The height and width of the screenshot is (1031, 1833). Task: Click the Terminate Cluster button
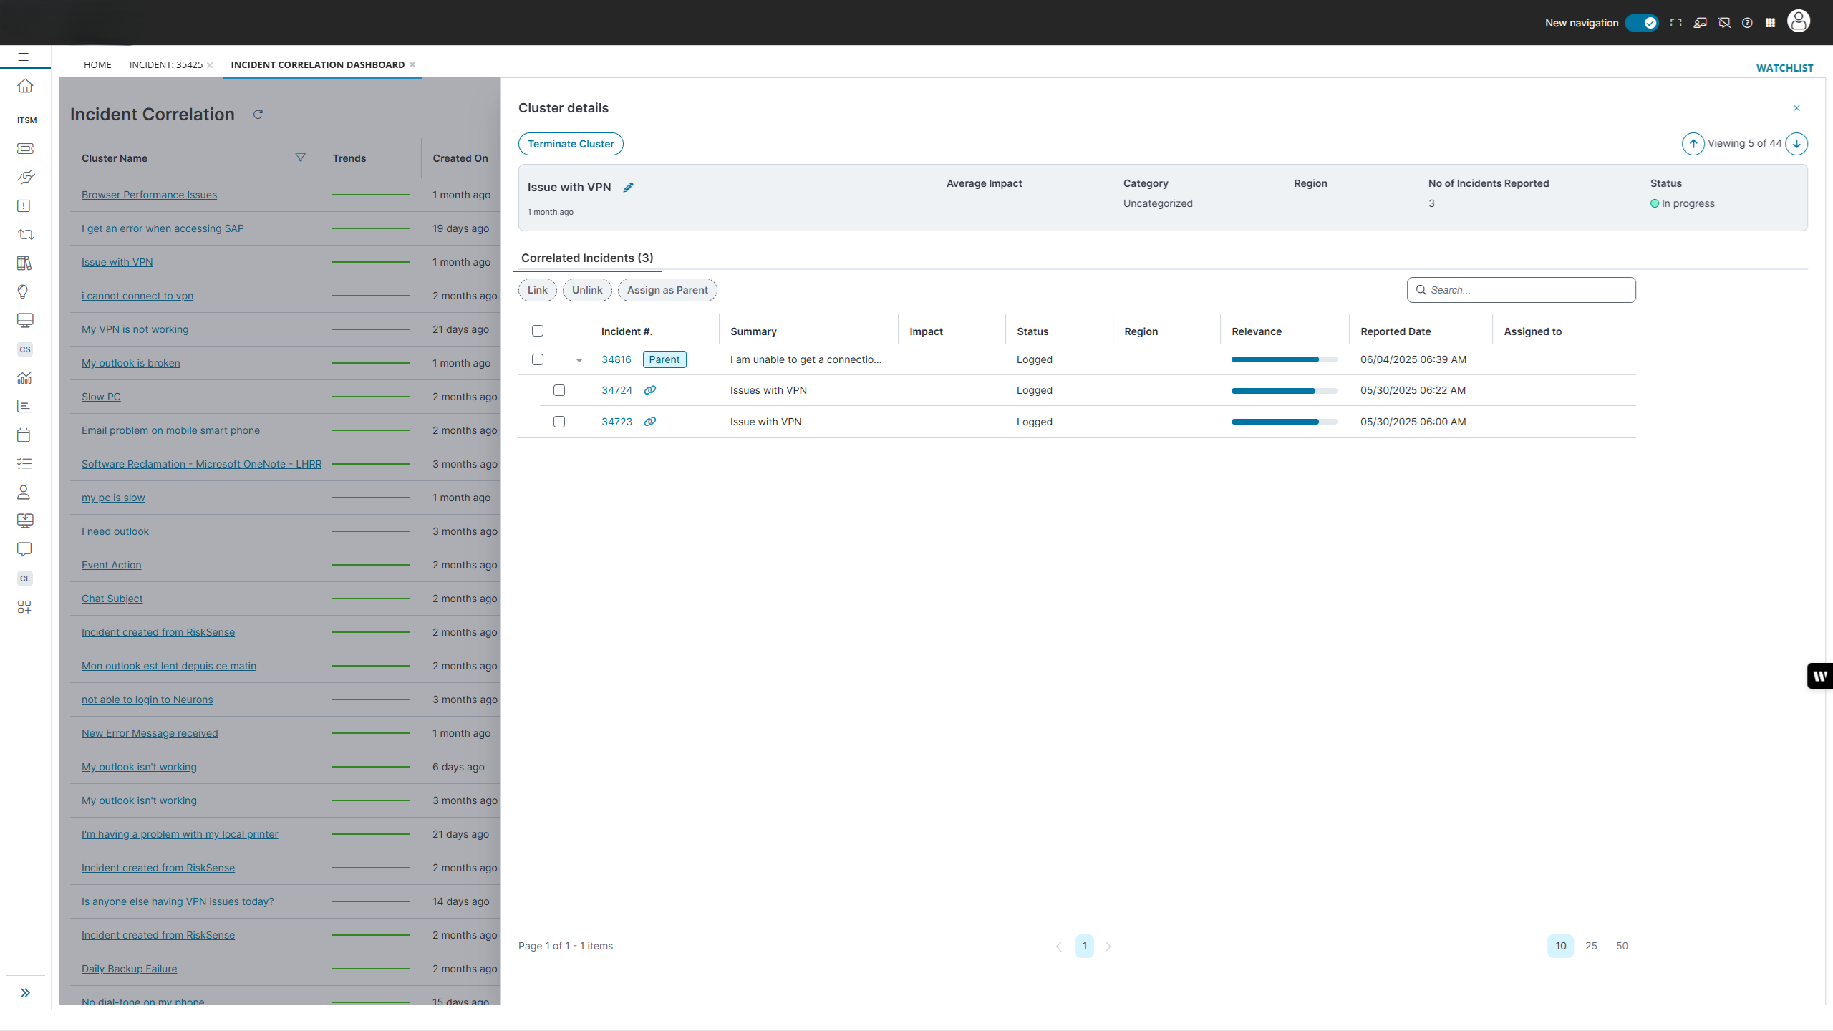click(571, 144)
